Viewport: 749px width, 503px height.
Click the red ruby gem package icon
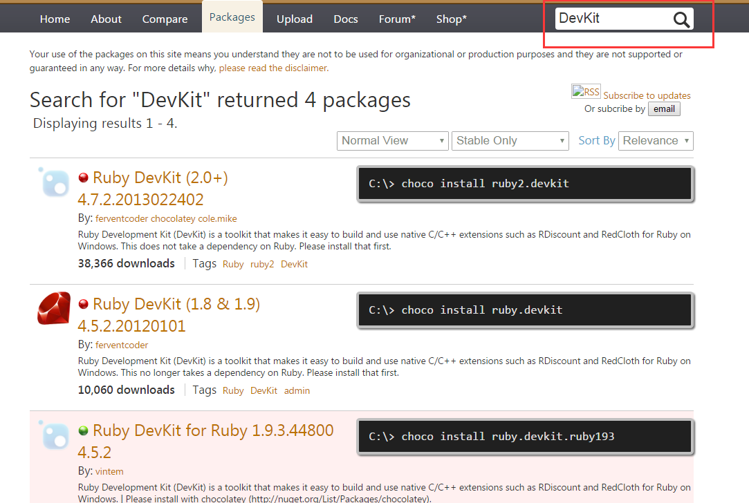[54, 308]
